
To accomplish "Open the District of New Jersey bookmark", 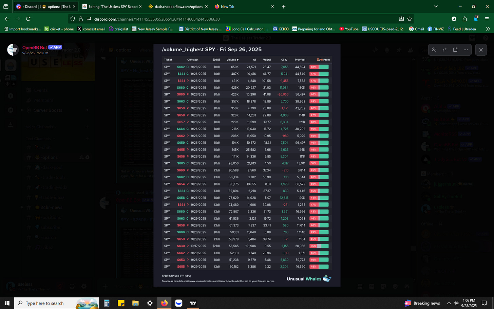I will tap(200, 29).
